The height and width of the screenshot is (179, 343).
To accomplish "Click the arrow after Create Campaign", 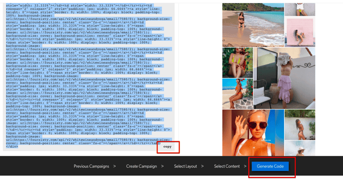I will click(x=163, y=167).
